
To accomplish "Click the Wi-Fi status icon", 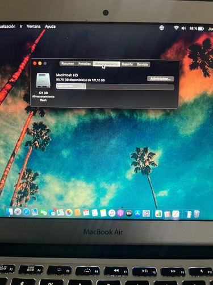I will click(176, 28).
